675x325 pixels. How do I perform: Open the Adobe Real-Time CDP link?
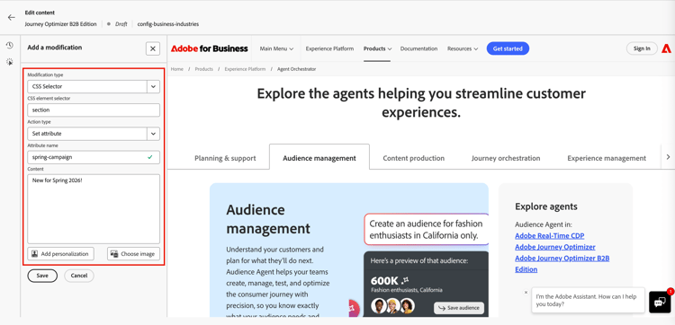click(x=549, y=236)
